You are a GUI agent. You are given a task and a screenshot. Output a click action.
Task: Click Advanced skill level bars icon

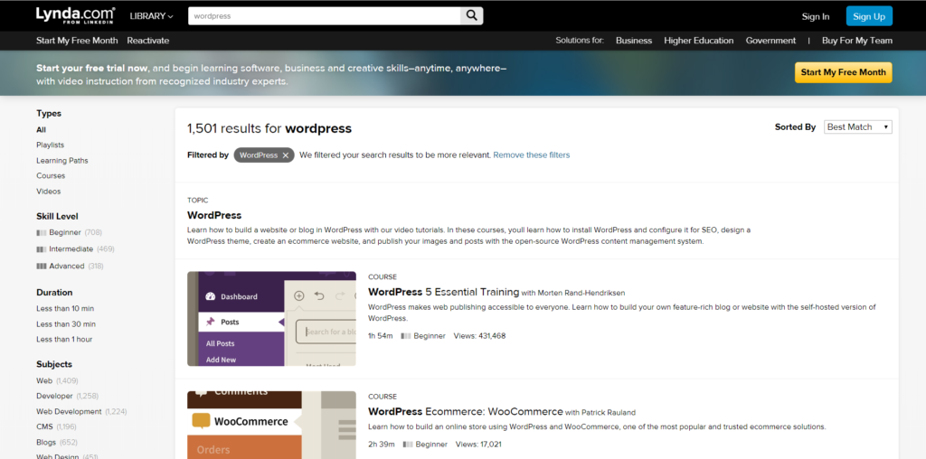[x=41, y=266]
